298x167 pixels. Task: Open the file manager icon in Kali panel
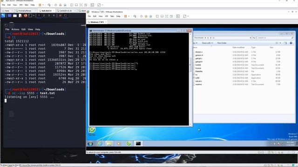click(x=15, y=15)
